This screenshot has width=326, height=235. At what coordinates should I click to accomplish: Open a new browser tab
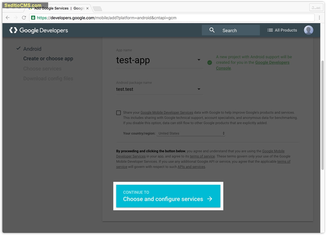click(x=97, y=9)
